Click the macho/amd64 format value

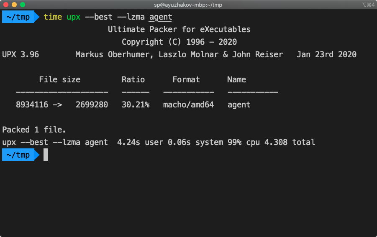[x=188, y=104]
